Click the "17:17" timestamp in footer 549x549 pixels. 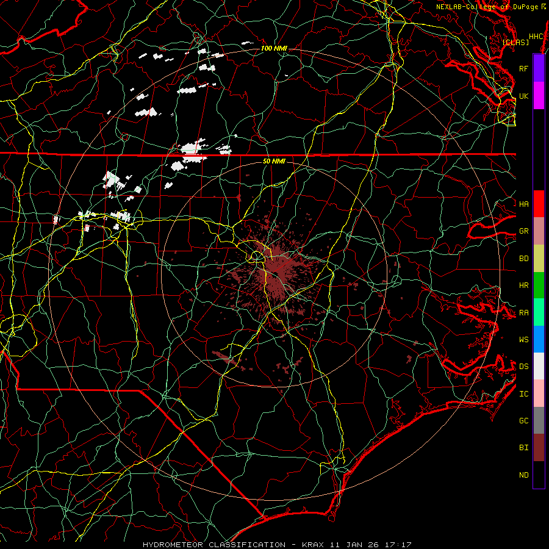pyautogui.click(x=397, y=545)
